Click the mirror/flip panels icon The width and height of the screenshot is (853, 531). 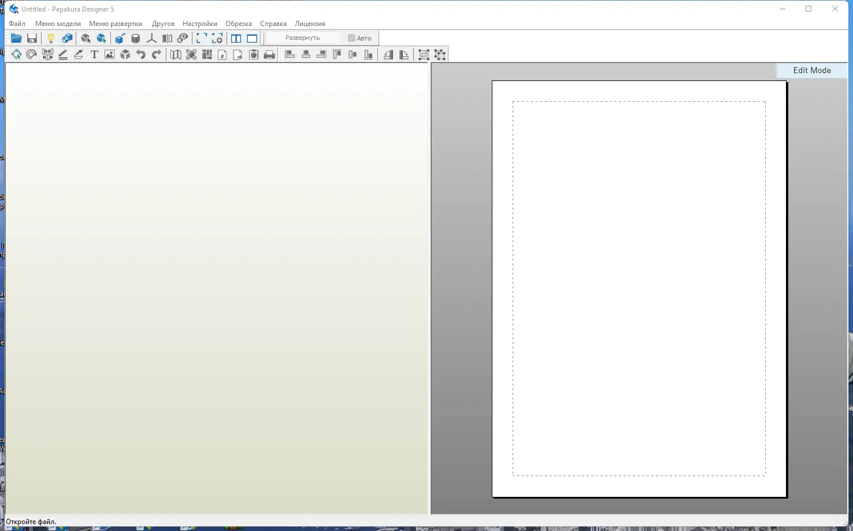pos(167,38)
